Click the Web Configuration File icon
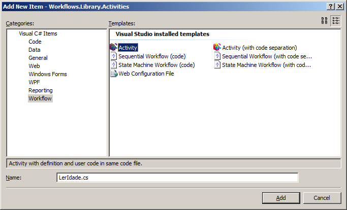The width and height of the screenshot is (347, 210). [113, 74]
